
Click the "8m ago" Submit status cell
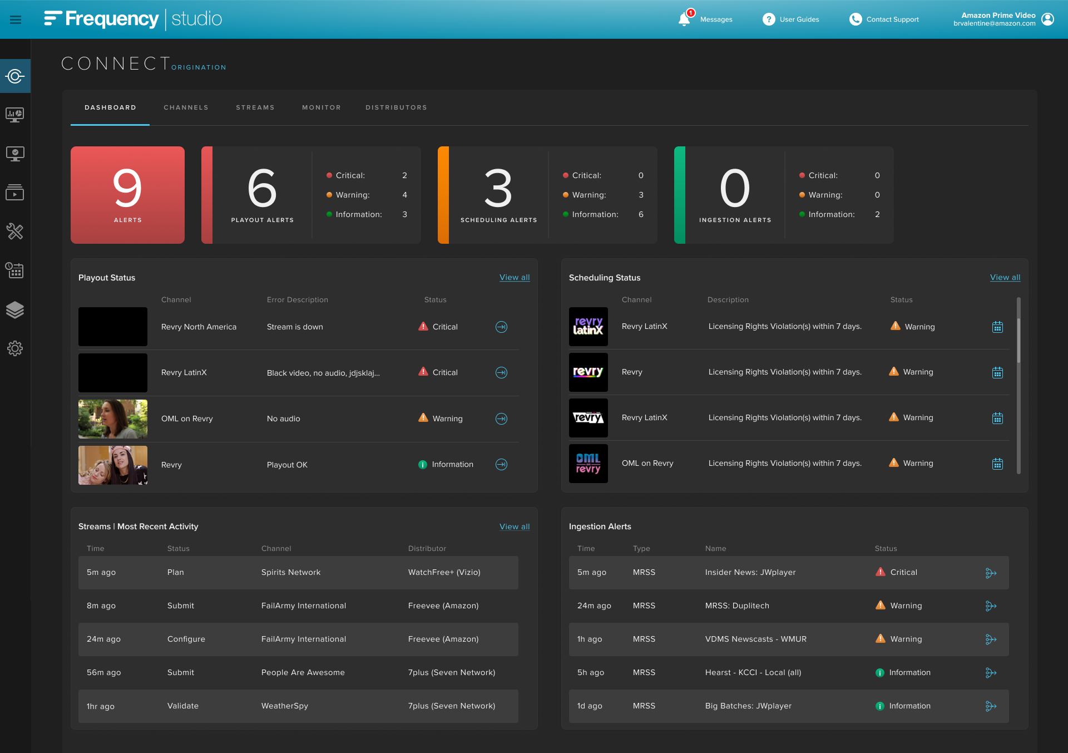(181, 606)
